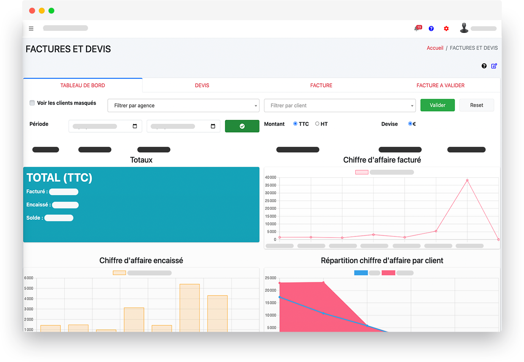
Task: Toggle red legend swatch of client repartition chart
Action: [388, 273]
